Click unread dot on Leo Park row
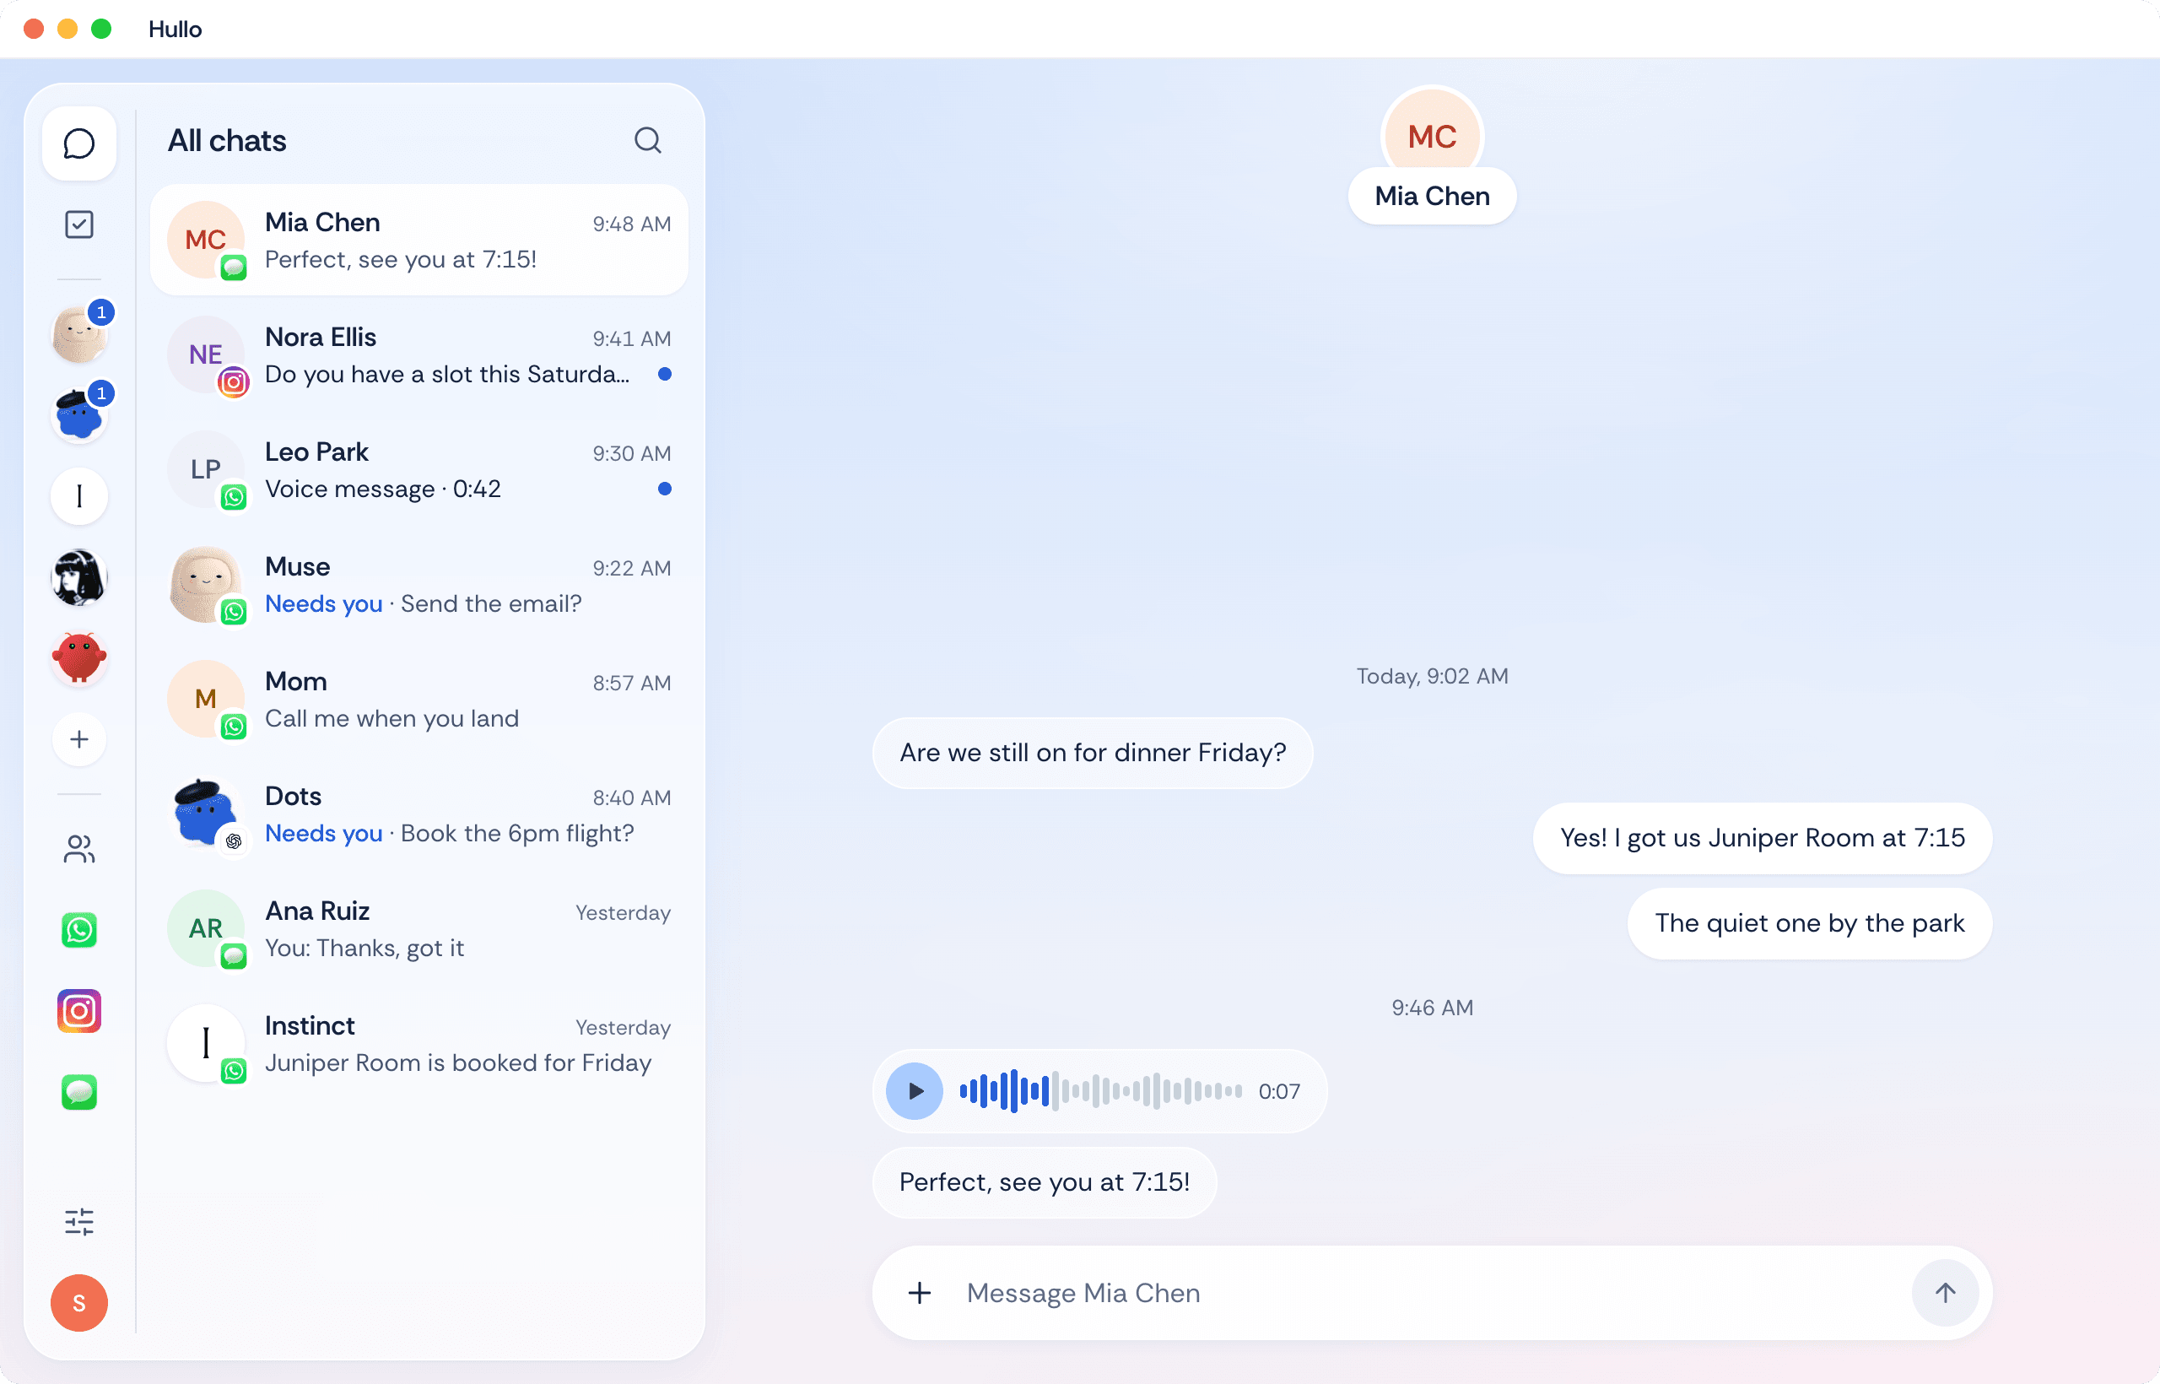 point(664,489)
